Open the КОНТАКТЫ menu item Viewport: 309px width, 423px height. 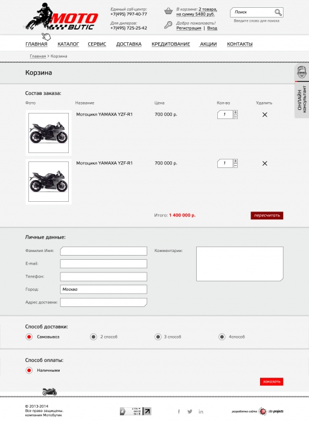tap(240, 44)
